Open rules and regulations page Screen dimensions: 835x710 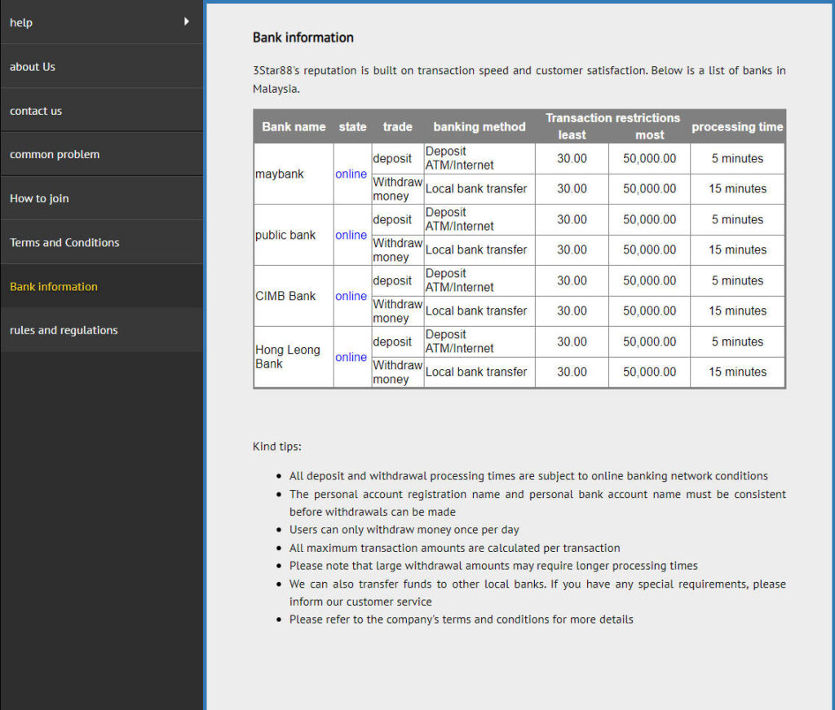101,330
